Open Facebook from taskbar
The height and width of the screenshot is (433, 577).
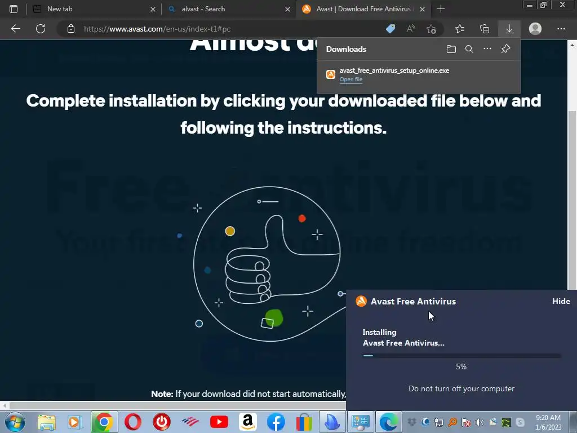point(276,422)
